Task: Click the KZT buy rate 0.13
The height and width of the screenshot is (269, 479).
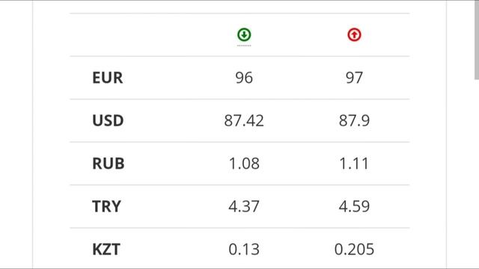Action: 244,250
